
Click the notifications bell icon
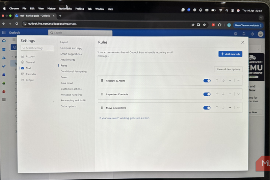coord(244,34)
